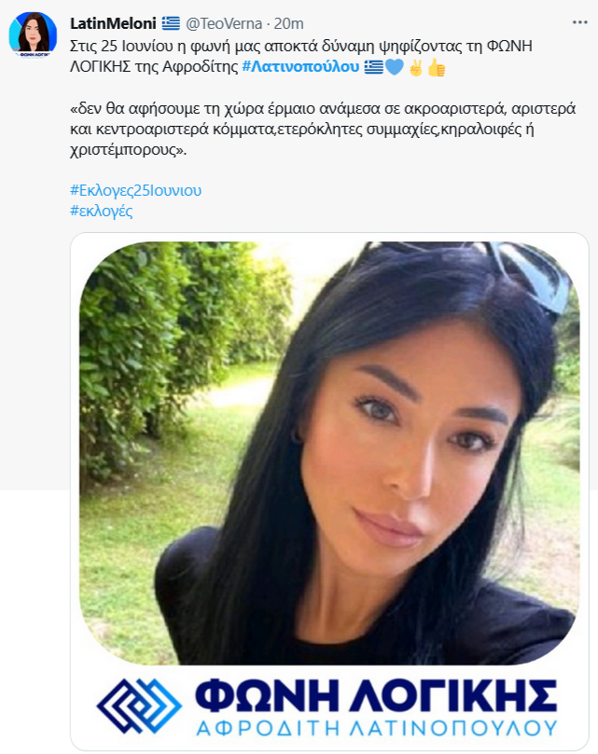Click ΑΦΡΟΔΙΤΗ ΛΑΤΙΝΟΠΟΥΛΟΥ subtitle in image
This screenshot has height=754, width=598.
tap(377, 728)
